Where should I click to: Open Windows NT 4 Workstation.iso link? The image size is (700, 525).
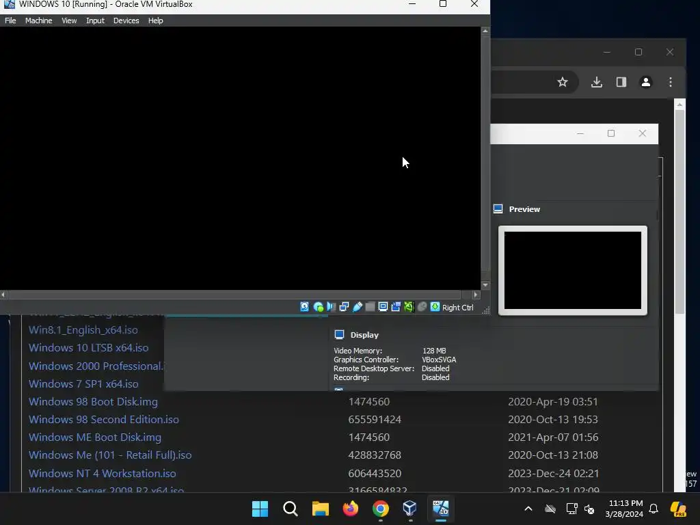pos(103,473)
